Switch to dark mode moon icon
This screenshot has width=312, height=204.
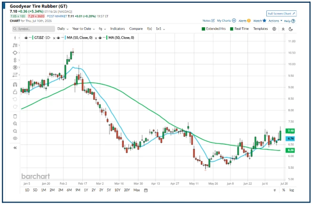point(290,29)
